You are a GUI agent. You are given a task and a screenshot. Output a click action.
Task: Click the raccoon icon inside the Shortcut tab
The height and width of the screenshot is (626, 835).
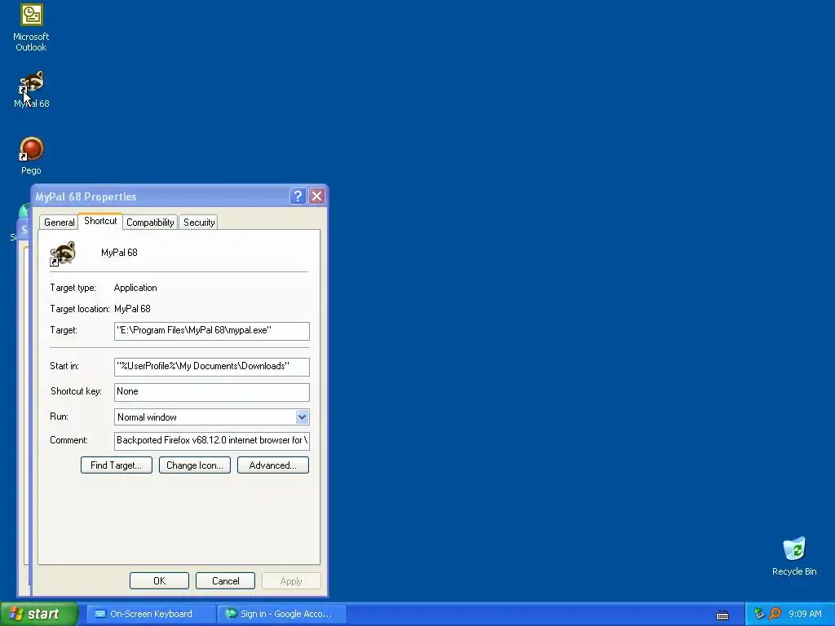click(x=62, y=253)
